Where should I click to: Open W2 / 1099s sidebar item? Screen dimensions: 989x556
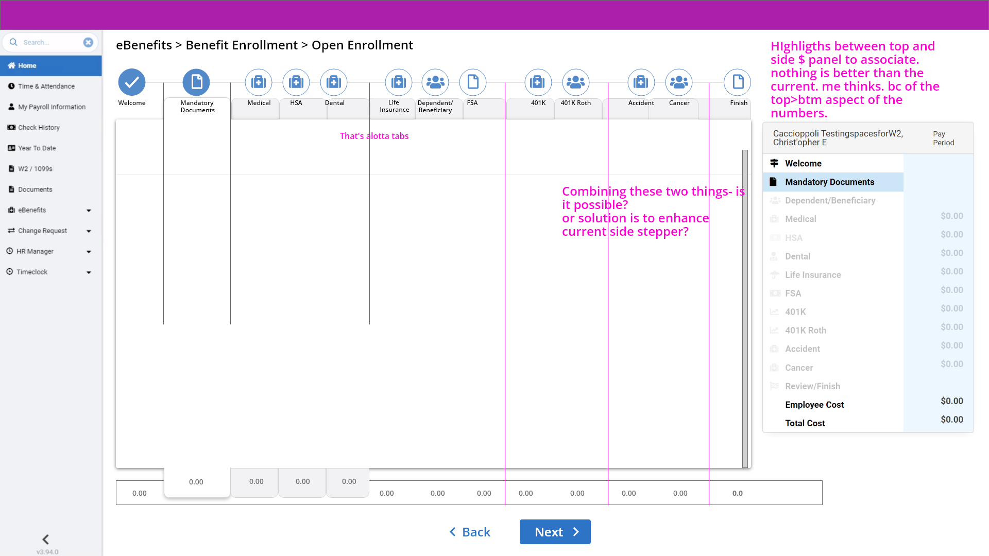(35, 168)
